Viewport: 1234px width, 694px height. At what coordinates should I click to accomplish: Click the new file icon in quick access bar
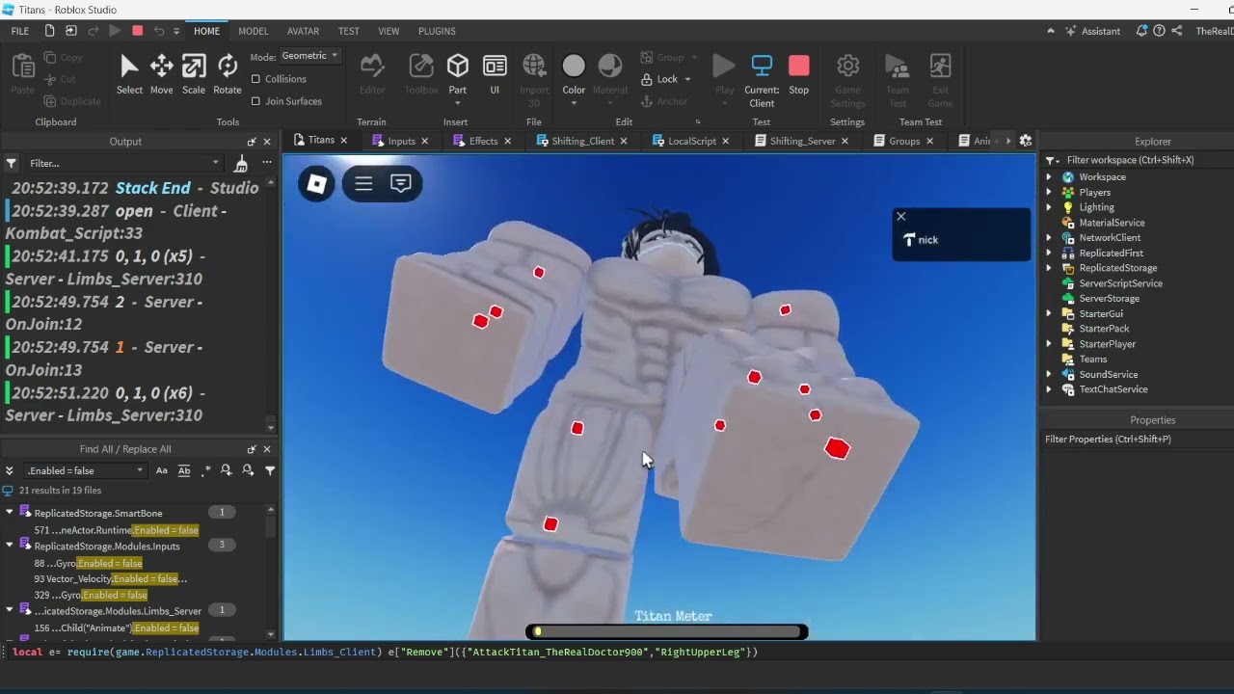click(50, 31)
